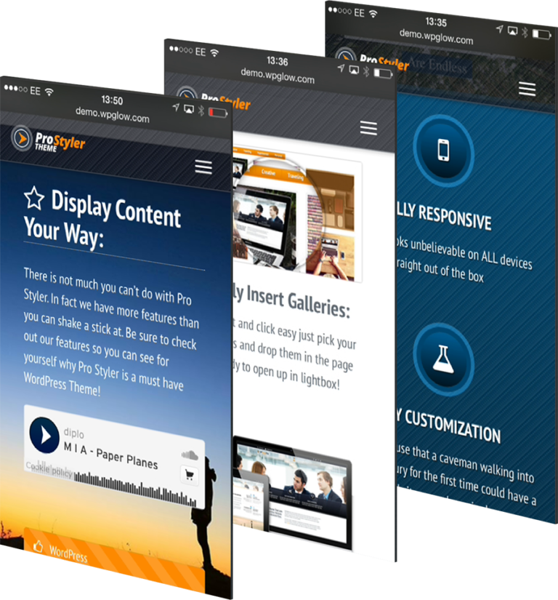This screenshot has width=558, height=600.
Task: Click the battery icon on right phone
Action: click(542, 34)
